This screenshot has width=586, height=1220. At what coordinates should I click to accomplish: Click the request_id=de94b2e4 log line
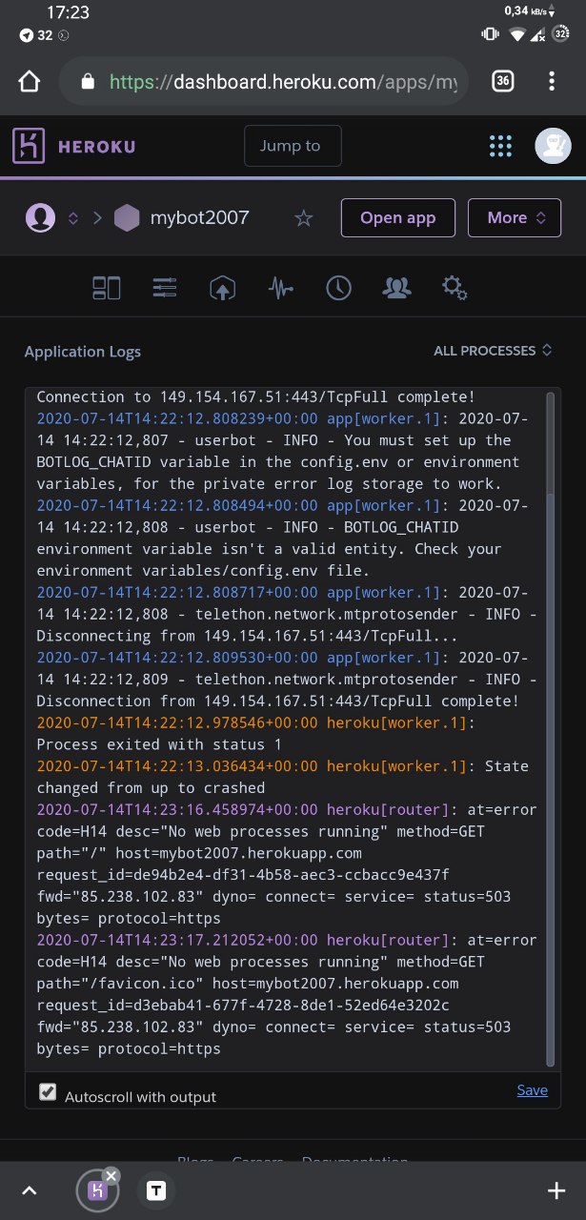[x=243, y=875]
